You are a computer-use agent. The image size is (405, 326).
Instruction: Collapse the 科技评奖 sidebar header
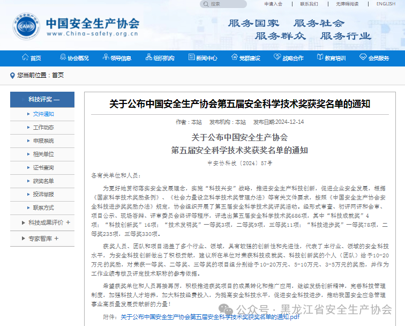[x=43, y=99]
